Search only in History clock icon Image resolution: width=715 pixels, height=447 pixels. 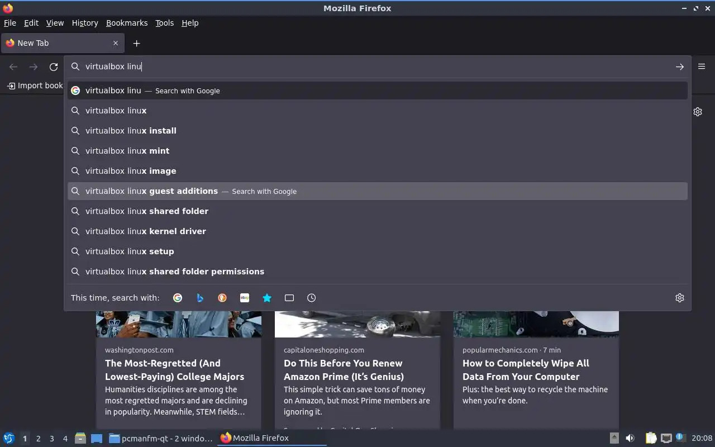pos(312,298)
